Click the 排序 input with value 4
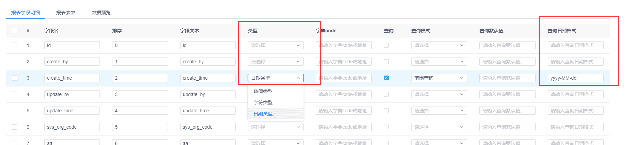The width and height of the screenshot is (632, 145). point(140,111)
